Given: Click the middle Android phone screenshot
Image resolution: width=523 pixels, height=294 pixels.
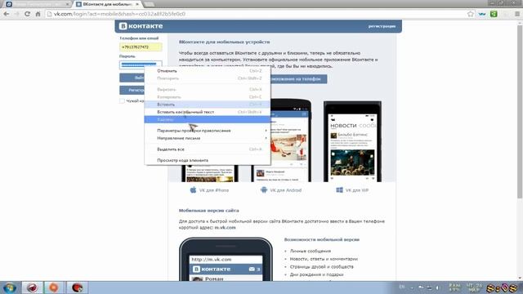Looking at the screenshot, I should pyautogui.click(x=290, y=141).
